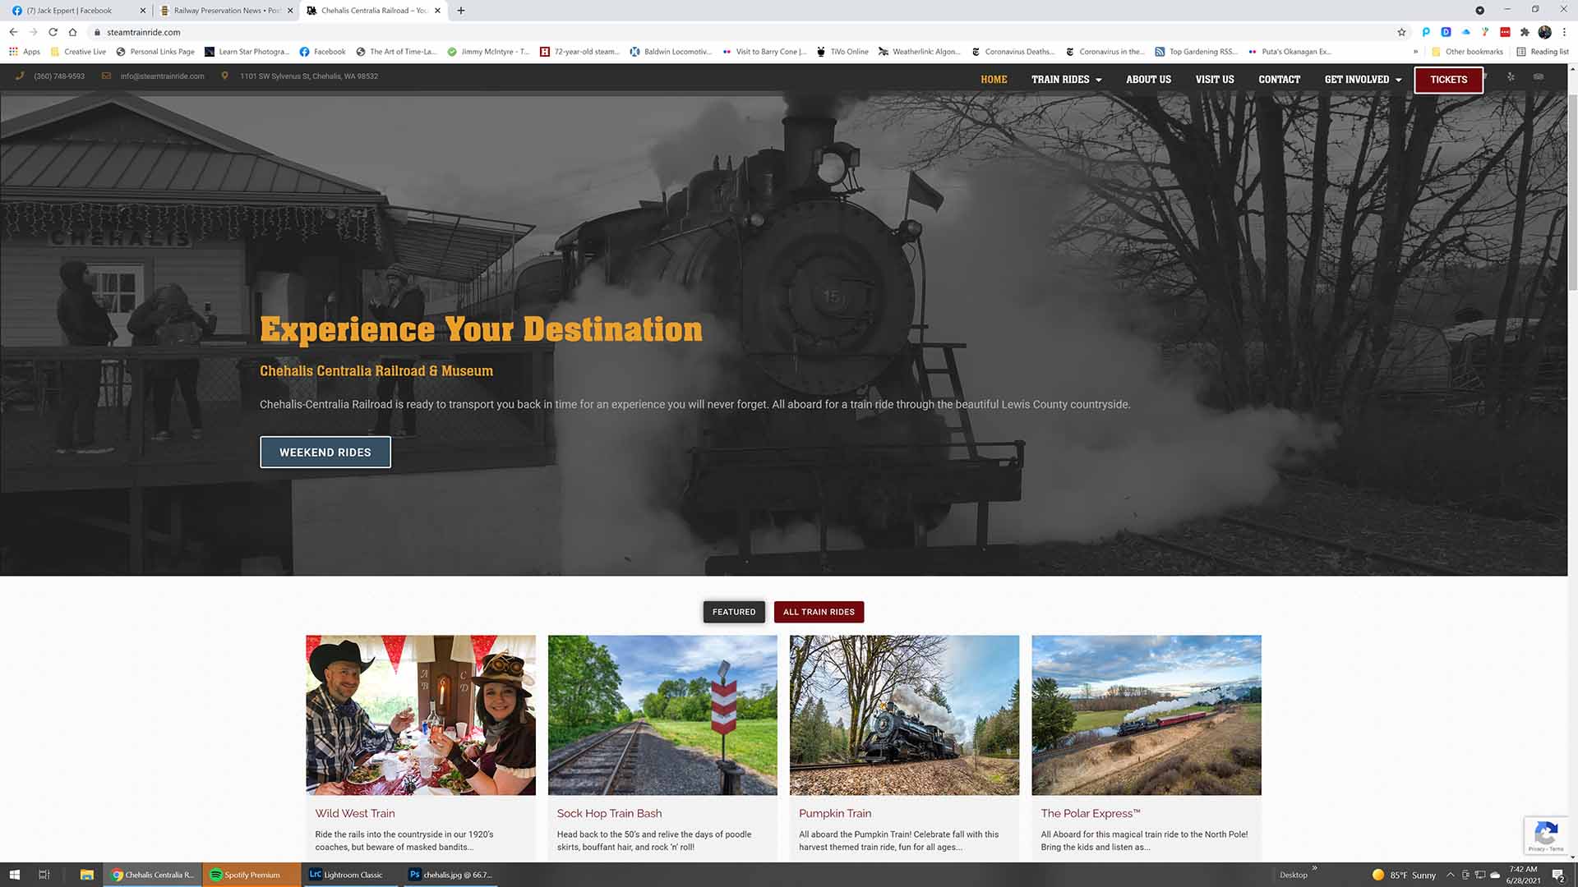Click the Polar Express thumbnail image
The width and height of the screenshot is (1578, 887).
point(1147,715)
